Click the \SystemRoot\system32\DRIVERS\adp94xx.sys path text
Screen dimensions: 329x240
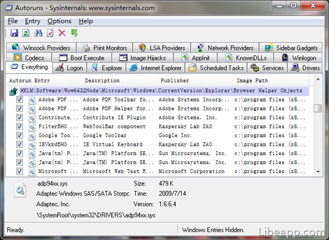point(96,215)
